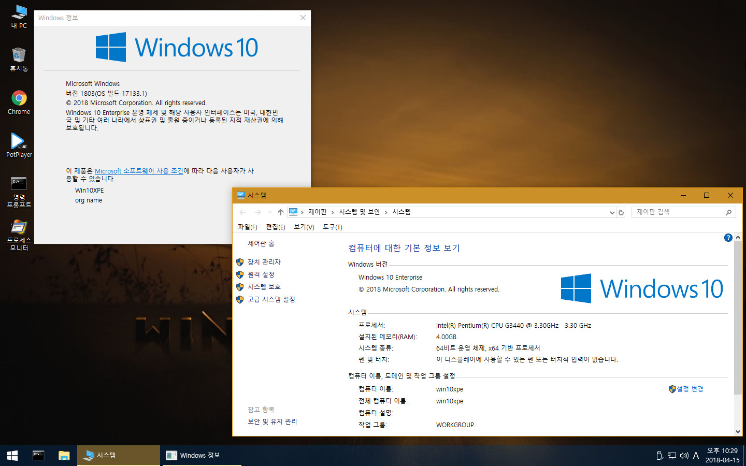Click 제어판 in the address breadcrumb

(x=318, y=212)
